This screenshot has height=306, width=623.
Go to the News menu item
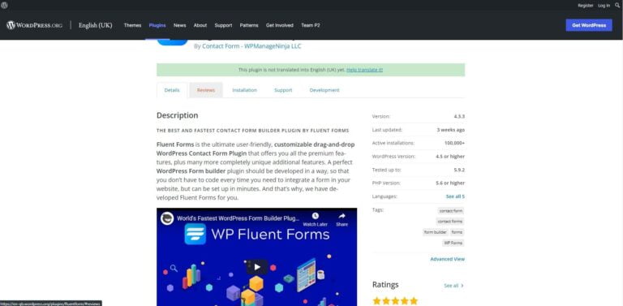click(x=179, y=25)
